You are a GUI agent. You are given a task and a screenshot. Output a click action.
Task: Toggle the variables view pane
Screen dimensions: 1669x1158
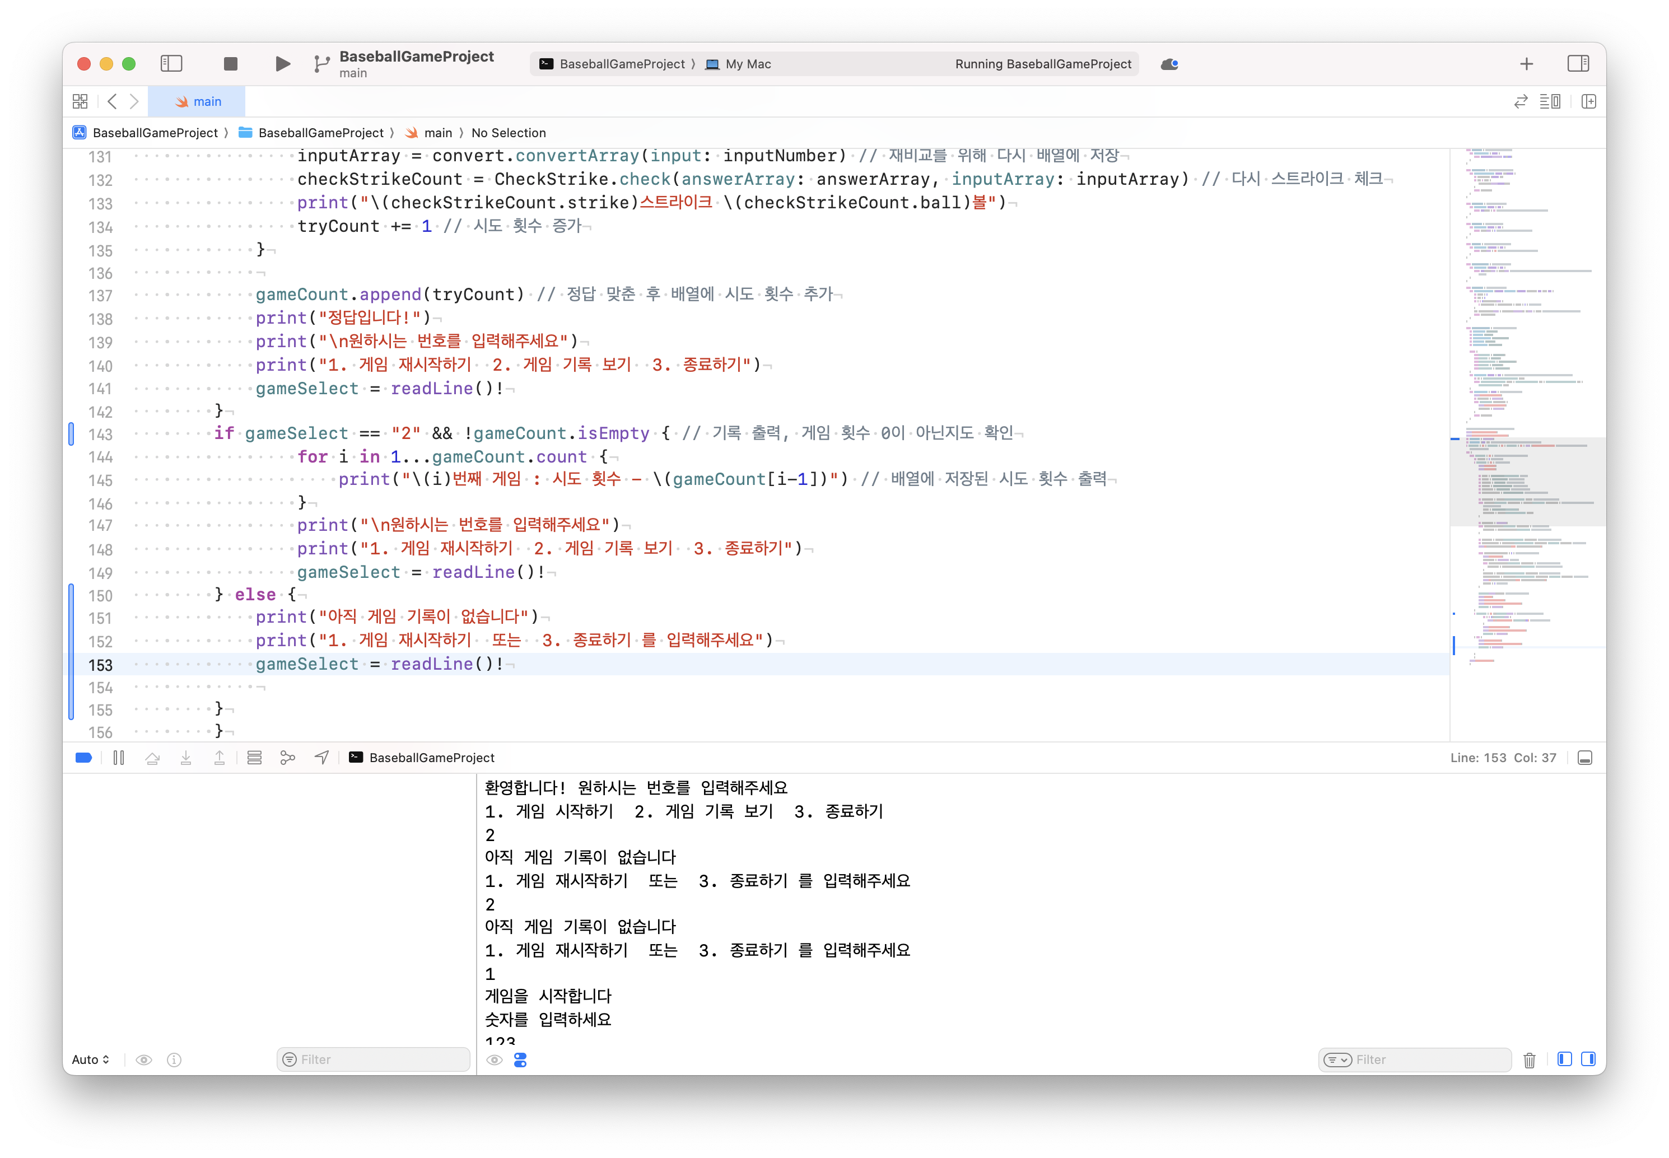(1564, 1059)
